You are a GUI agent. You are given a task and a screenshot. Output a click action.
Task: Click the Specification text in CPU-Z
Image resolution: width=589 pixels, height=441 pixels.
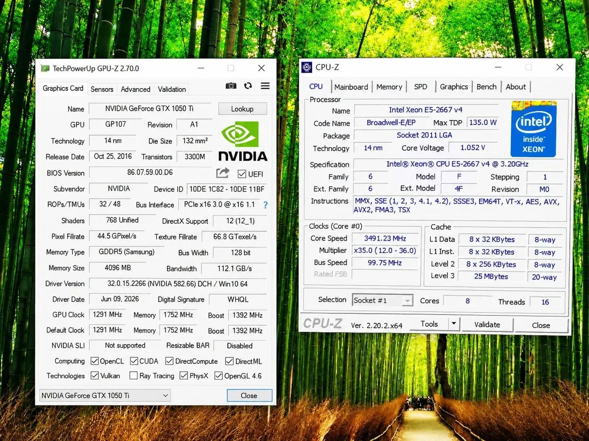[x=457, y=164]
